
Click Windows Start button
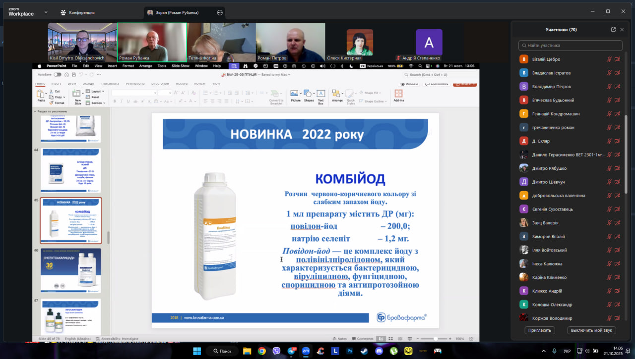pyautogui.click(x=197, y=351)
